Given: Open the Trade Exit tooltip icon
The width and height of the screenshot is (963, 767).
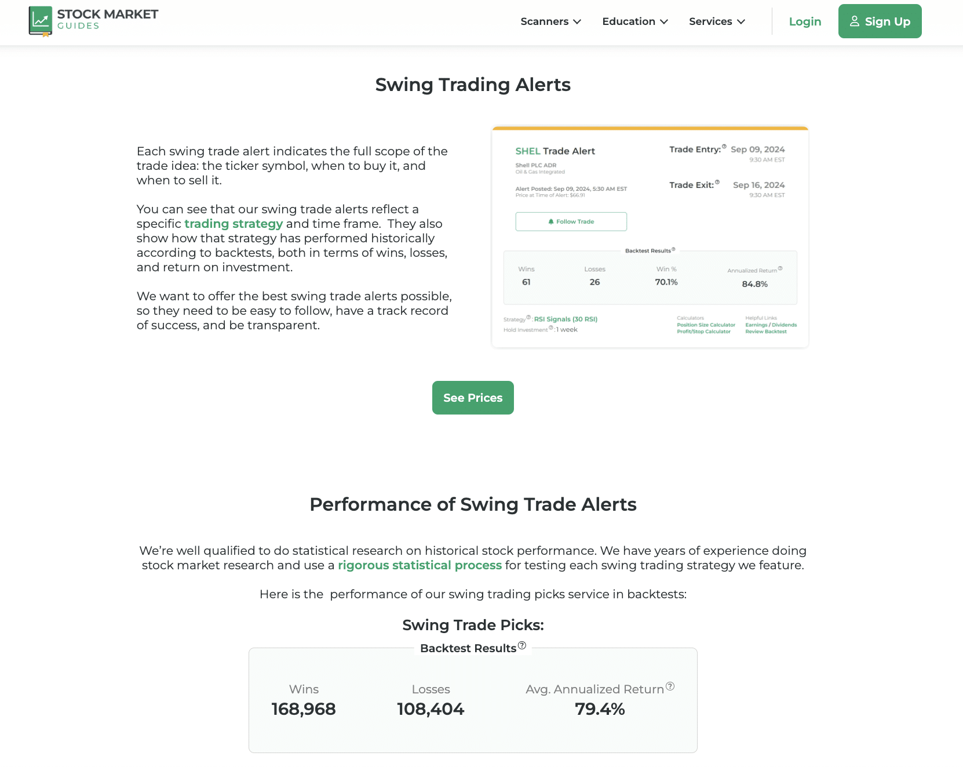Looking at the screenshot, I should tap(717, 183).
